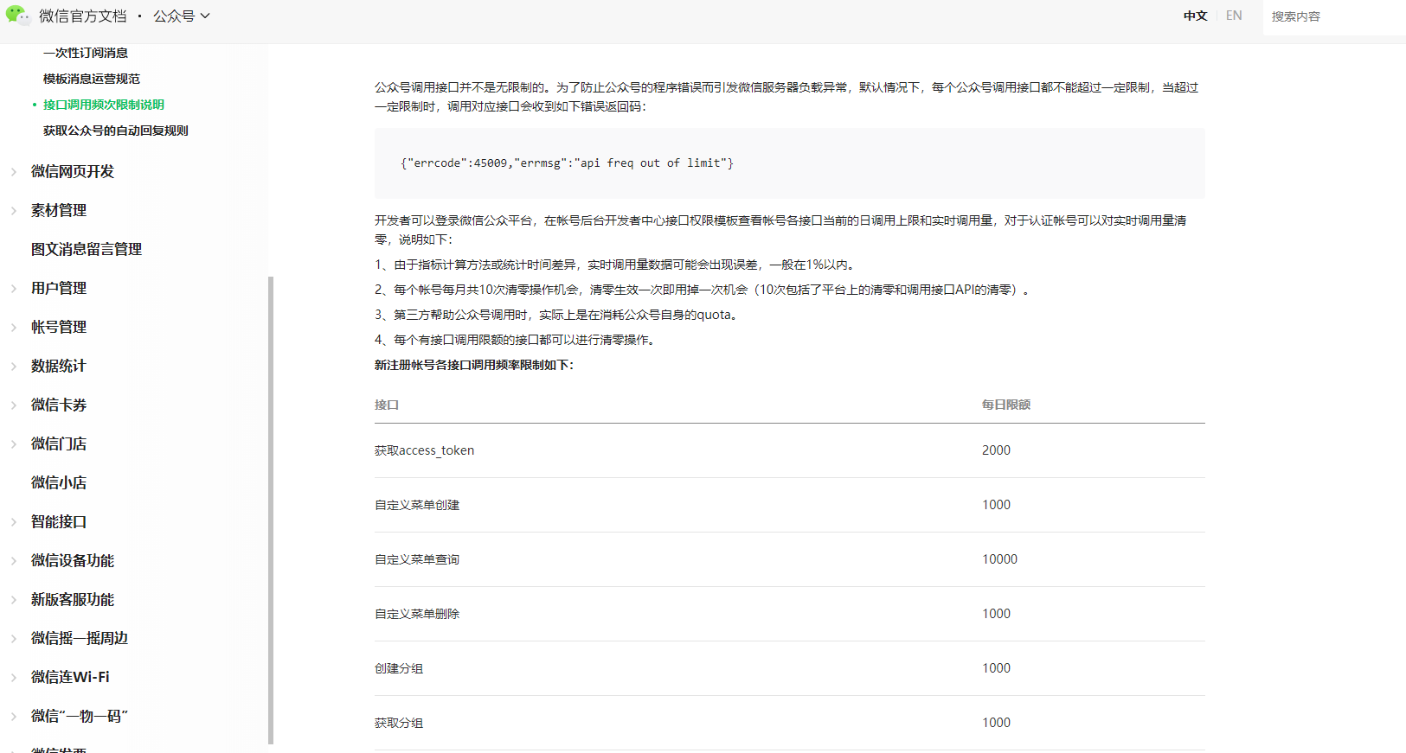The width and height of the screenshot is (1406, 753).
Task: Open 微信摇一摇周边 section
Action: click(x=80, y=638)
